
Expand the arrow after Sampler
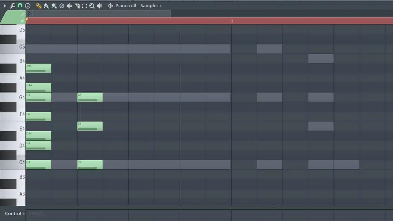click(x=161, y=6)
